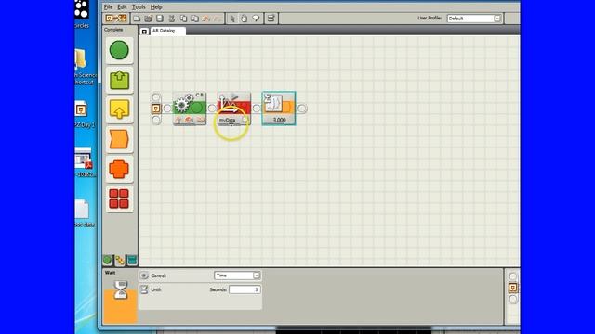Click the Paste toolbar icon
The height and width of the screenshot is (334, 595).
tap(194, 19)
